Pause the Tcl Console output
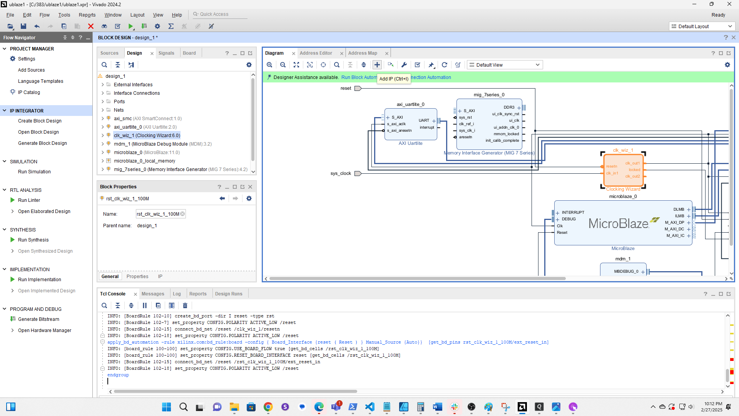The width and height of the screenshot is (739, 416). 144,305
